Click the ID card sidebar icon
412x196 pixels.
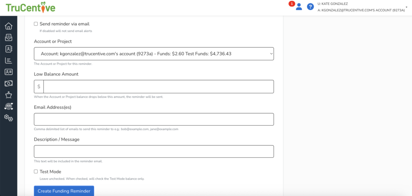point(8,72)
